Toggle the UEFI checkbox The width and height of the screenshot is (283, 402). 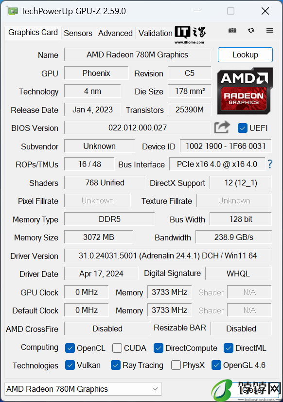tap(242, 128)
